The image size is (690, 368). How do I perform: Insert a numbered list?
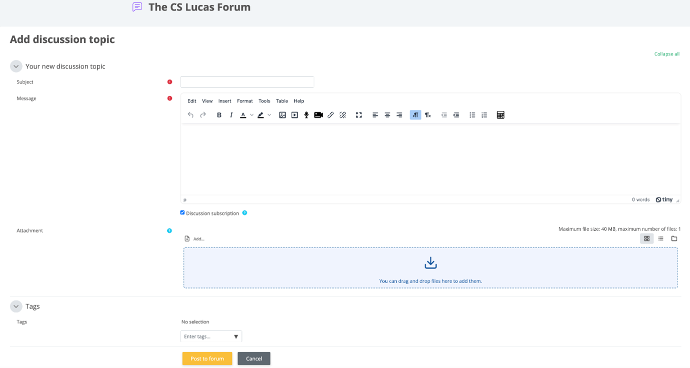(x=484, y=115)
